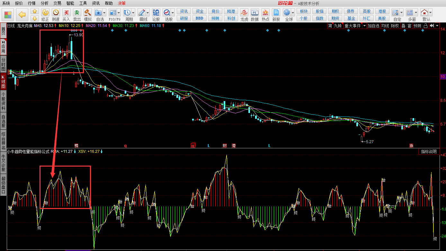Open the 模拟 gavel simulation icon
The height and width of the screenshot is (251, 446).
click(88, 13)
